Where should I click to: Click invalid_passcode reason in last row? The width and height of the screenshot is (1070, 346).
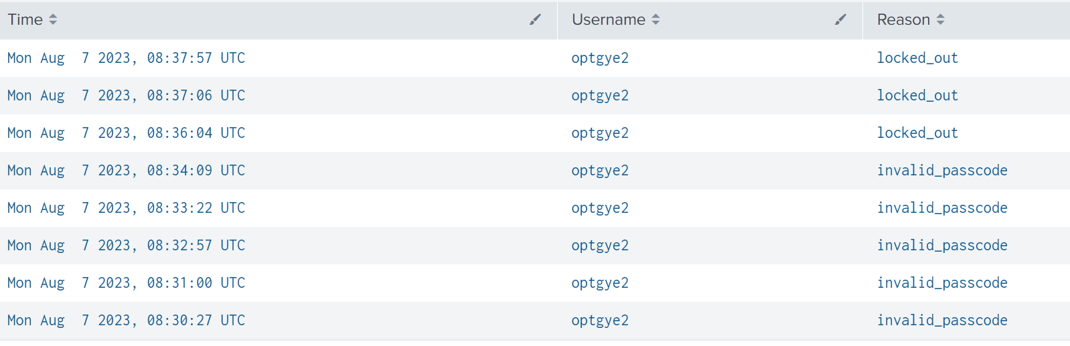tap(942, 321)
